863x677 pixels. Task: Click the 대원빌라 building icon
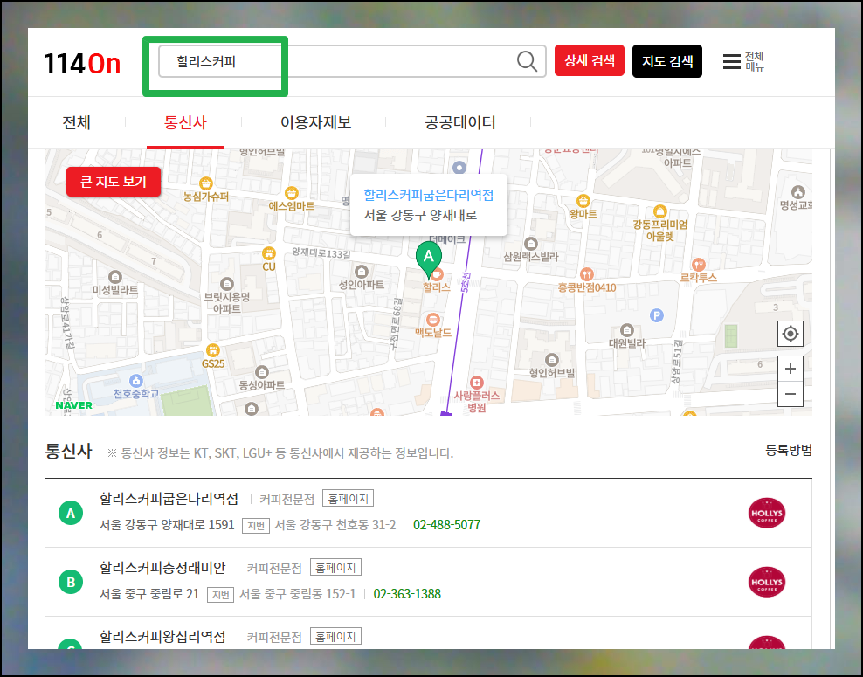(627, 330)
